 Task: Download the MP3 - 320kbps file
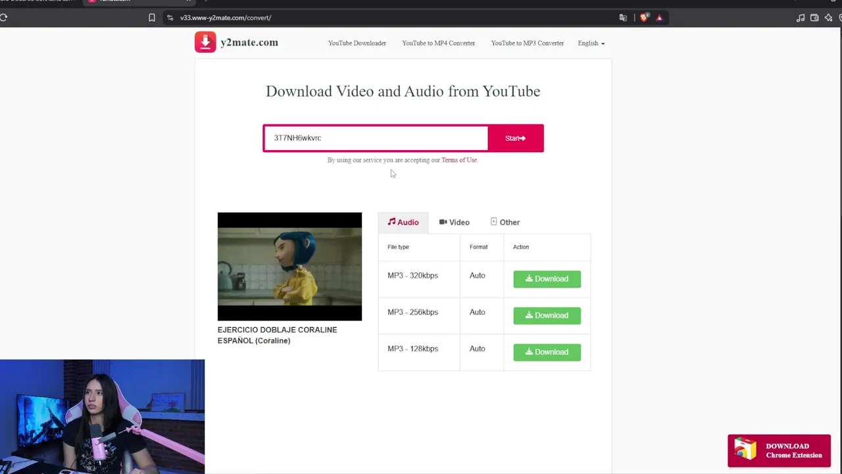(x=547, y=279)
